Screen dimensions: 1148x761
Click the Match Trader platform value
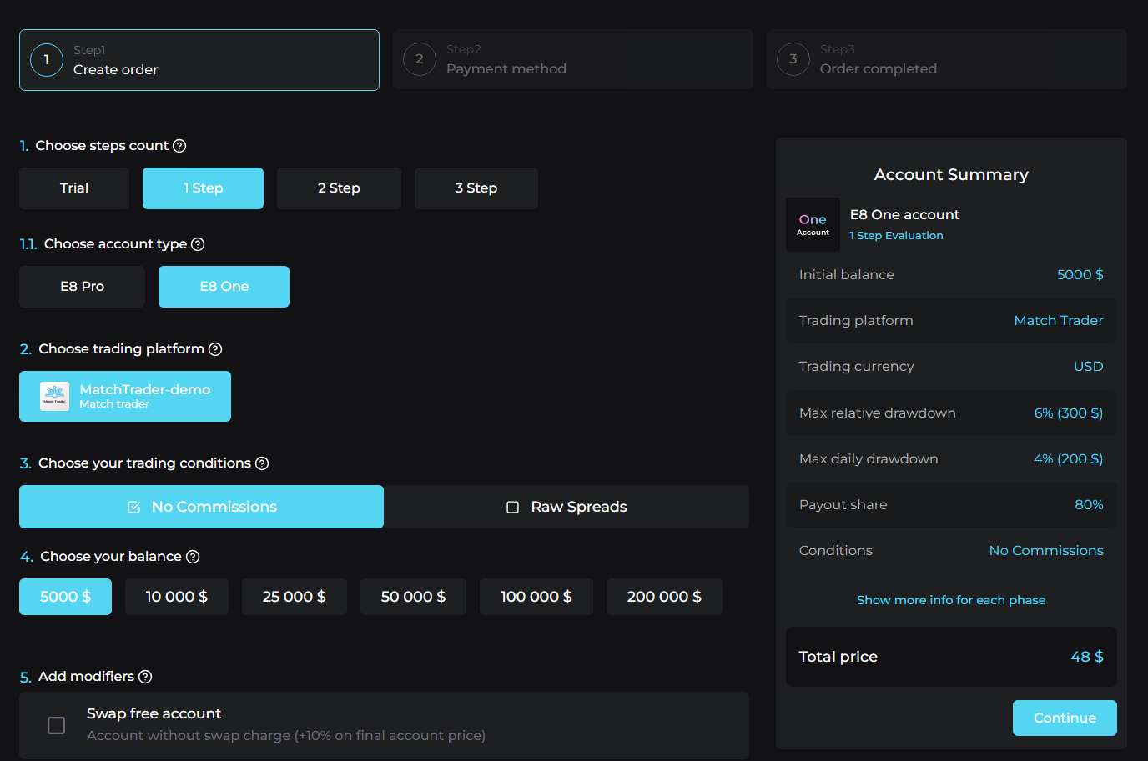click(x=1059, y=321)
